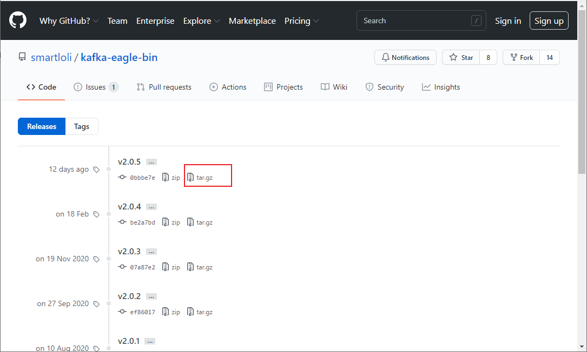Open commit hash be2a7bd

pos(142,222)
